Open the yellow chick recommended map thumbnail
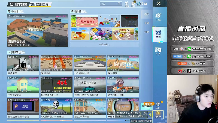Screen dimensions: 218x123 (80, 34)
